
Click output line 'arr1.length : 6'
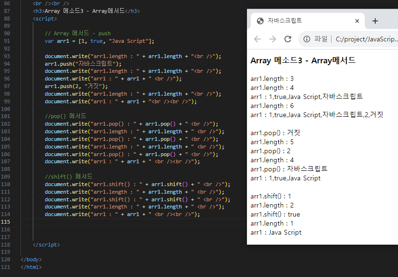tap(272, 106)
